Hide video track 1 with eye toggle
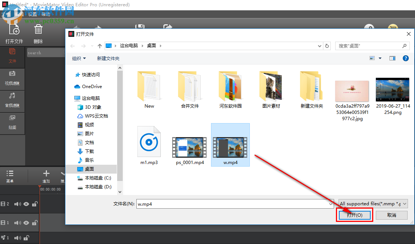The width and height of the screenshot is (415, 244). click(x=26, y=223)
